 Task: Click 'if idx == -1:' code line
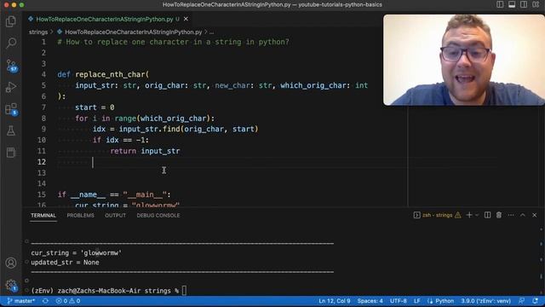tap(121, 140)
